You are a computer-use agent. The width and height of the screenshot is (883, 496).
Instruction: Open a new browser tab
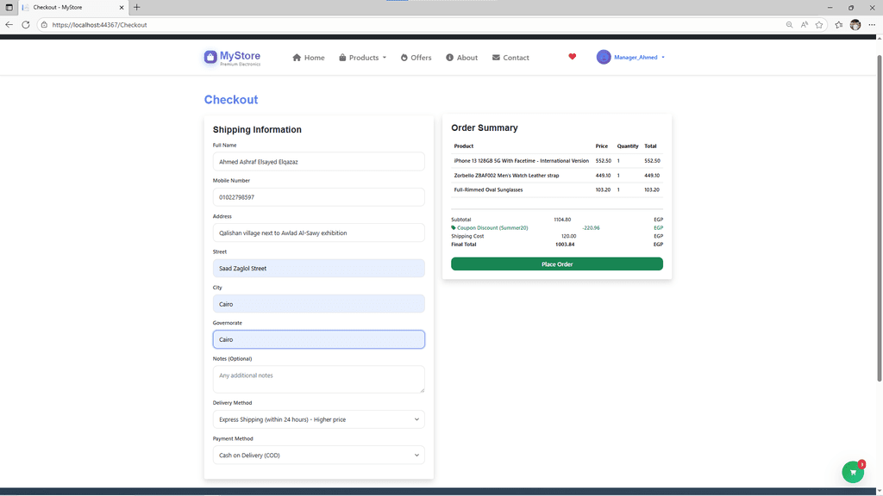coord(136,7)
